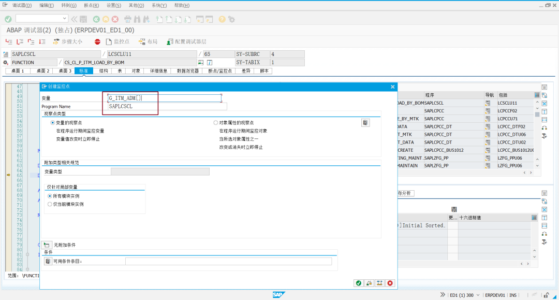Viewport: 559px width, 300px height.
Task: Click the line number 65 field
Action: [x=218, y=54]
